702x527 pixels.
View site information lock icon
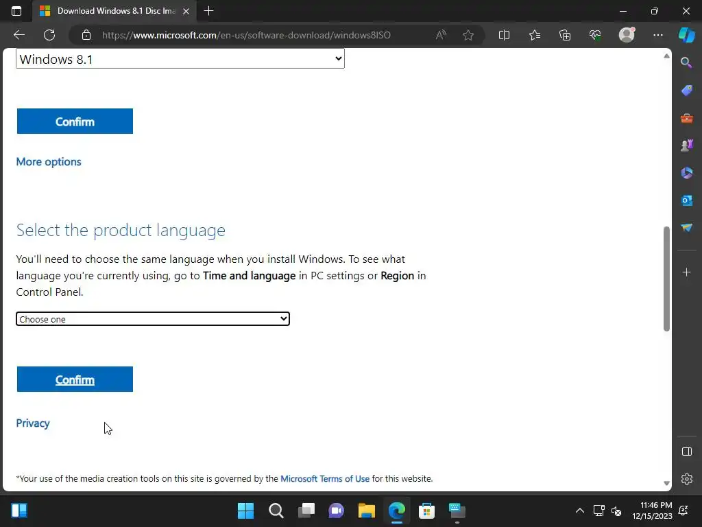(86, 35)
